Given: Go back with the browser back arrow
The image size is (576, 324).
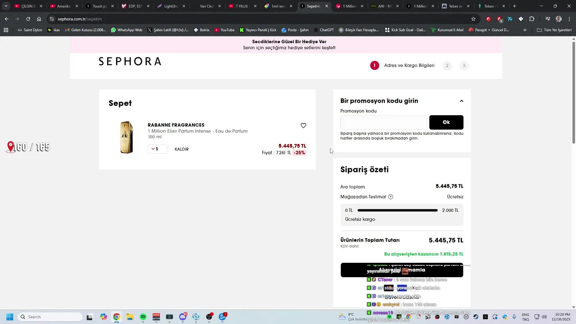Looking at the screenshot, I should pos(6,19).
